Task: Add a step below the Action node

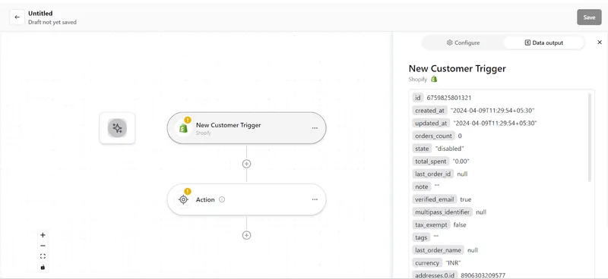Action: 246,235
